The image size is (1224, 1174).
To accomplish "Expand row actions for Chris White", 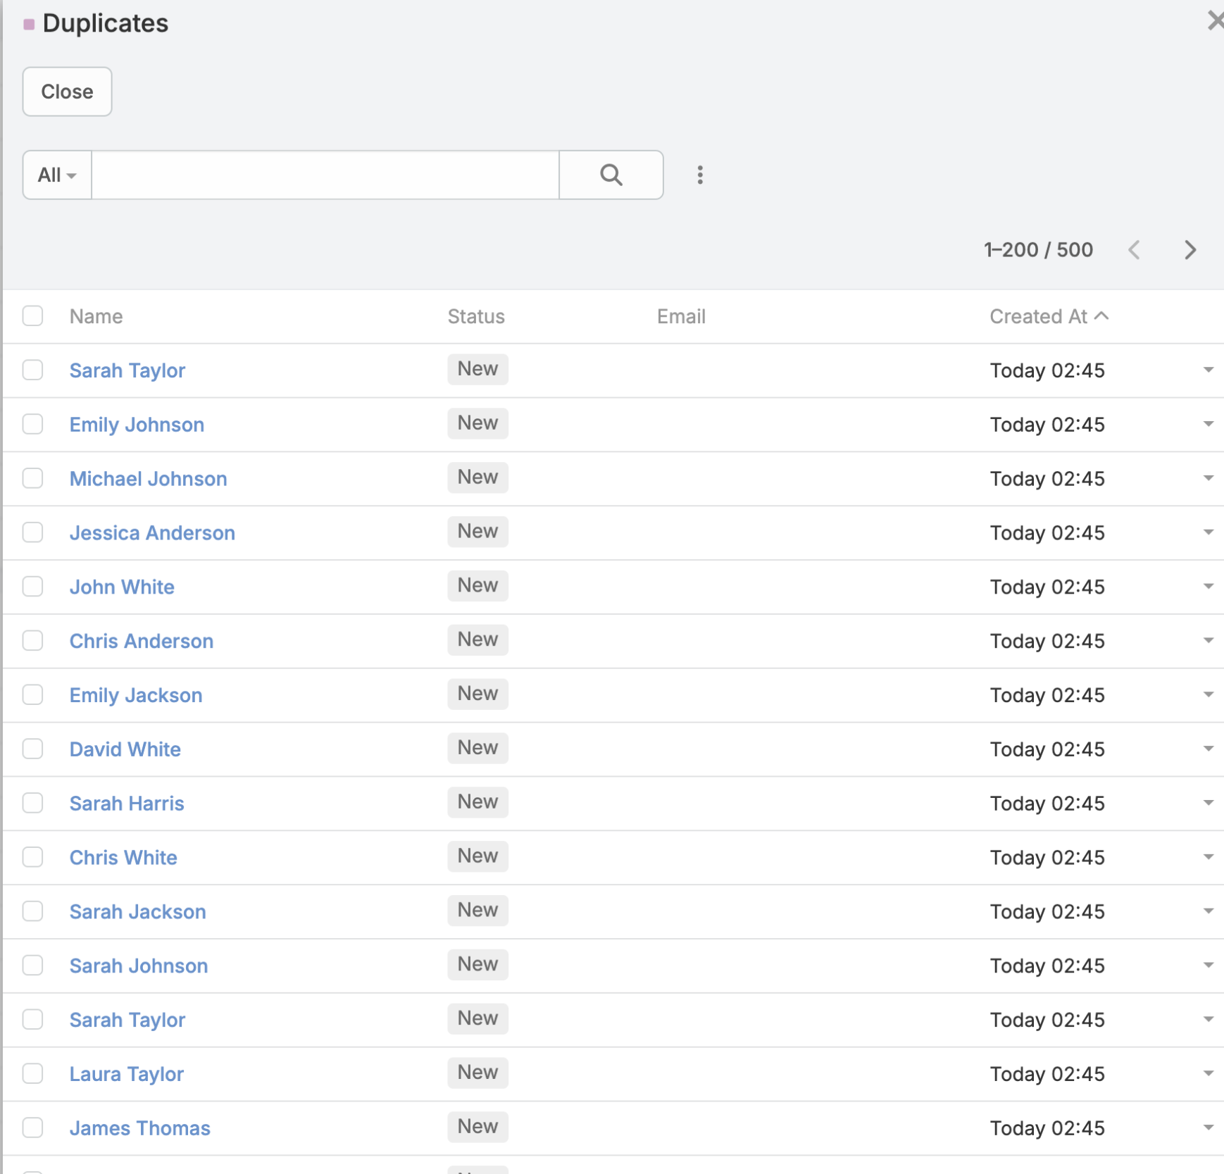I will 1208,857.
